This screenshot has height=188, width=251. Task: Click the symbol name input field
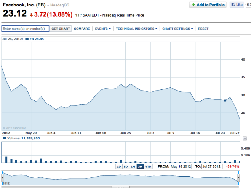point(25,29)
